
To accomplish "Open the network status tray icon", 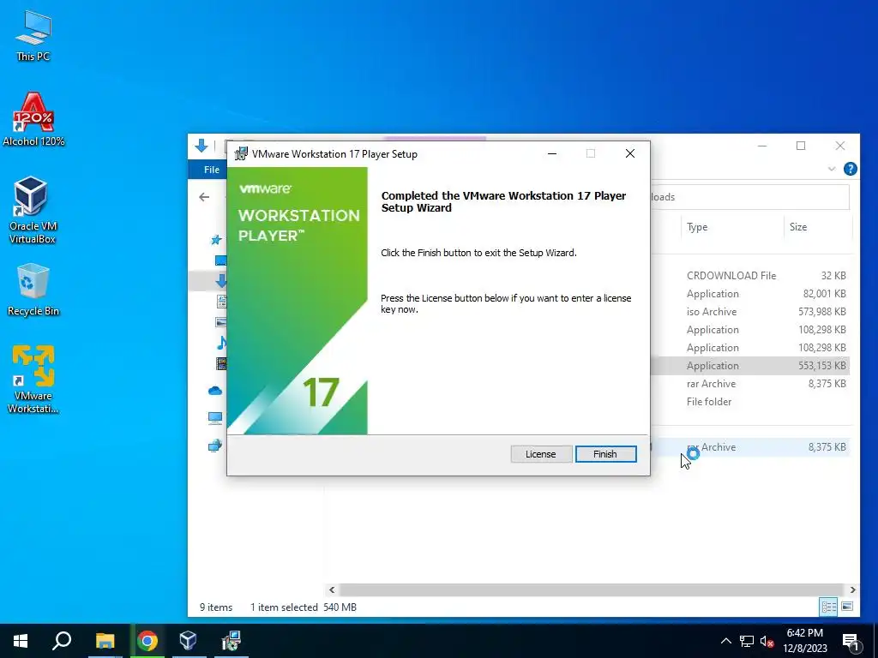I will 747,641.
